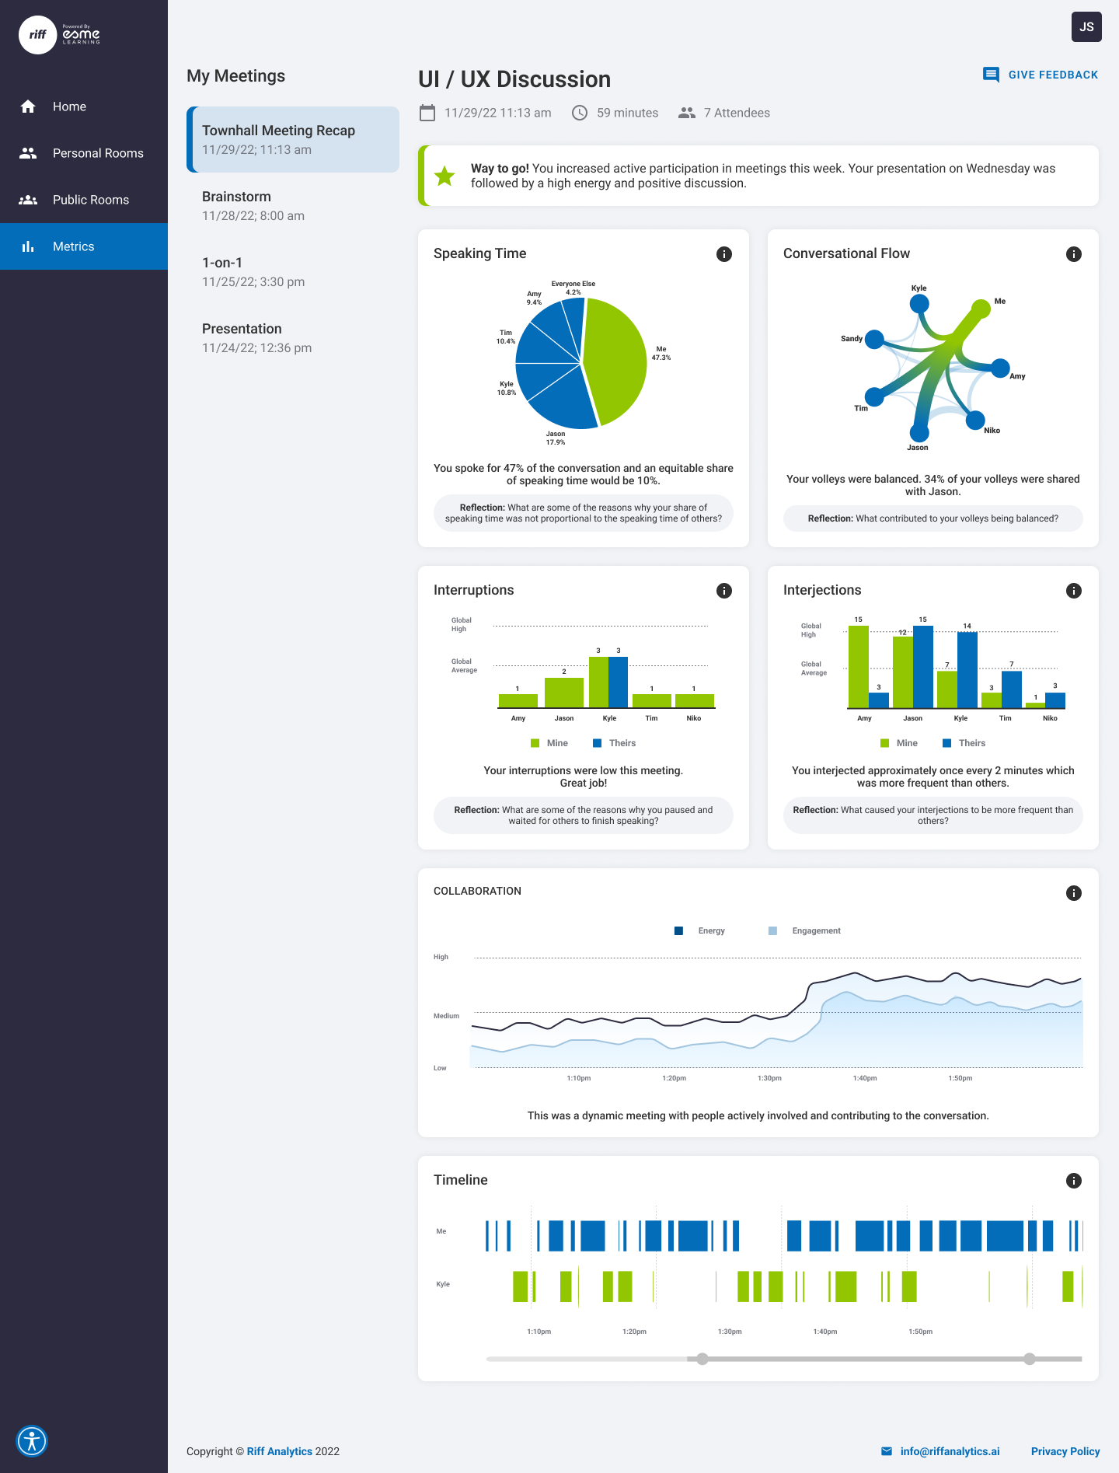Select Townhall Meeting Recap meeting

[293, 139]
